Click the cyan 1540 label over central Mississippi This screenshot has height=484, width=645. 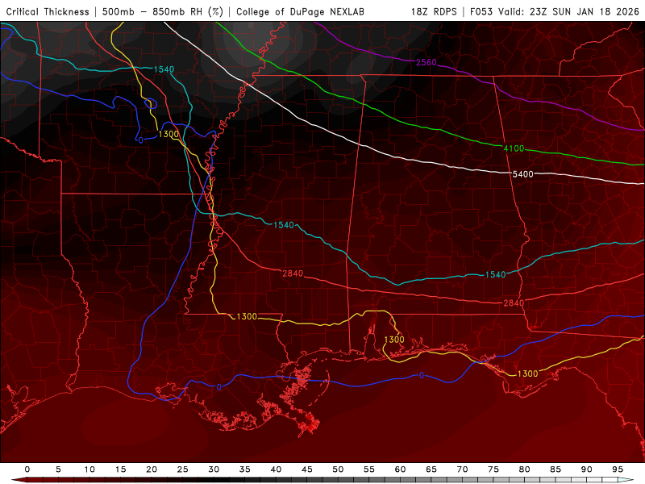pyautogui.click(x=284, y=225)
